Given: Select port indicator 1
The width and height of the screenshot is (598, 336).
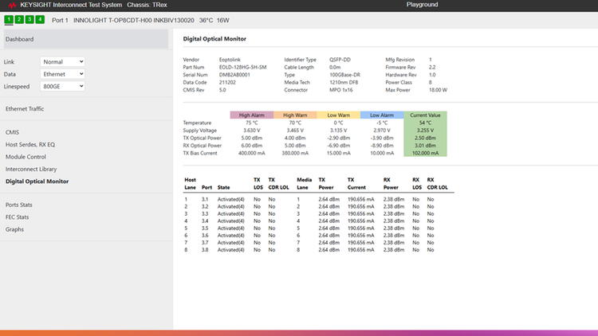Looking at the screenshot, I should click(x=9, y=19).
